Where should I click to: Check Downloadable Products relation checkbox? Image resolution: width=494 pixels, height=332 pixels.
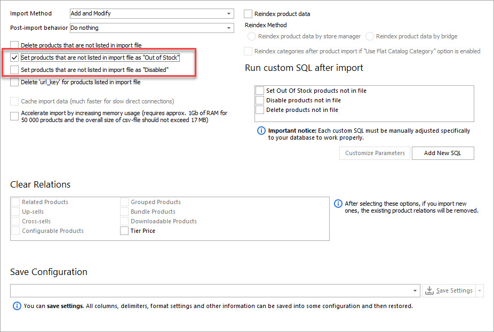click(124, 221)
